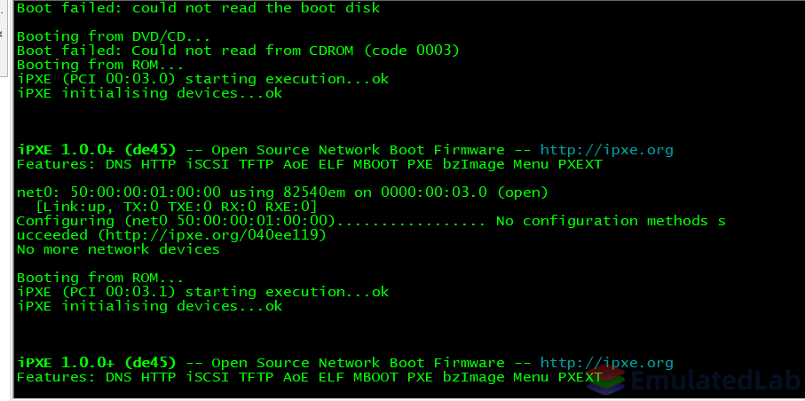Click the EmulatedLab stacked-layers logo icon
The height and width of the screenshot is (401, 805).
606,381
